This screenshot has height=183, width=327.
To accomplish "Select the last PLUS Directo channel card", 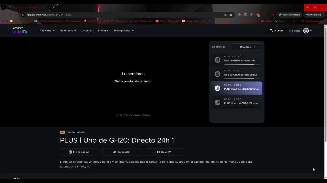I will [x=236, y=102].
